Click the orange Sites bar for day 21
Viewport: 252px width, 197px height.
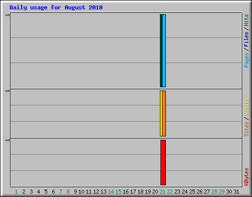click(164, 113)
